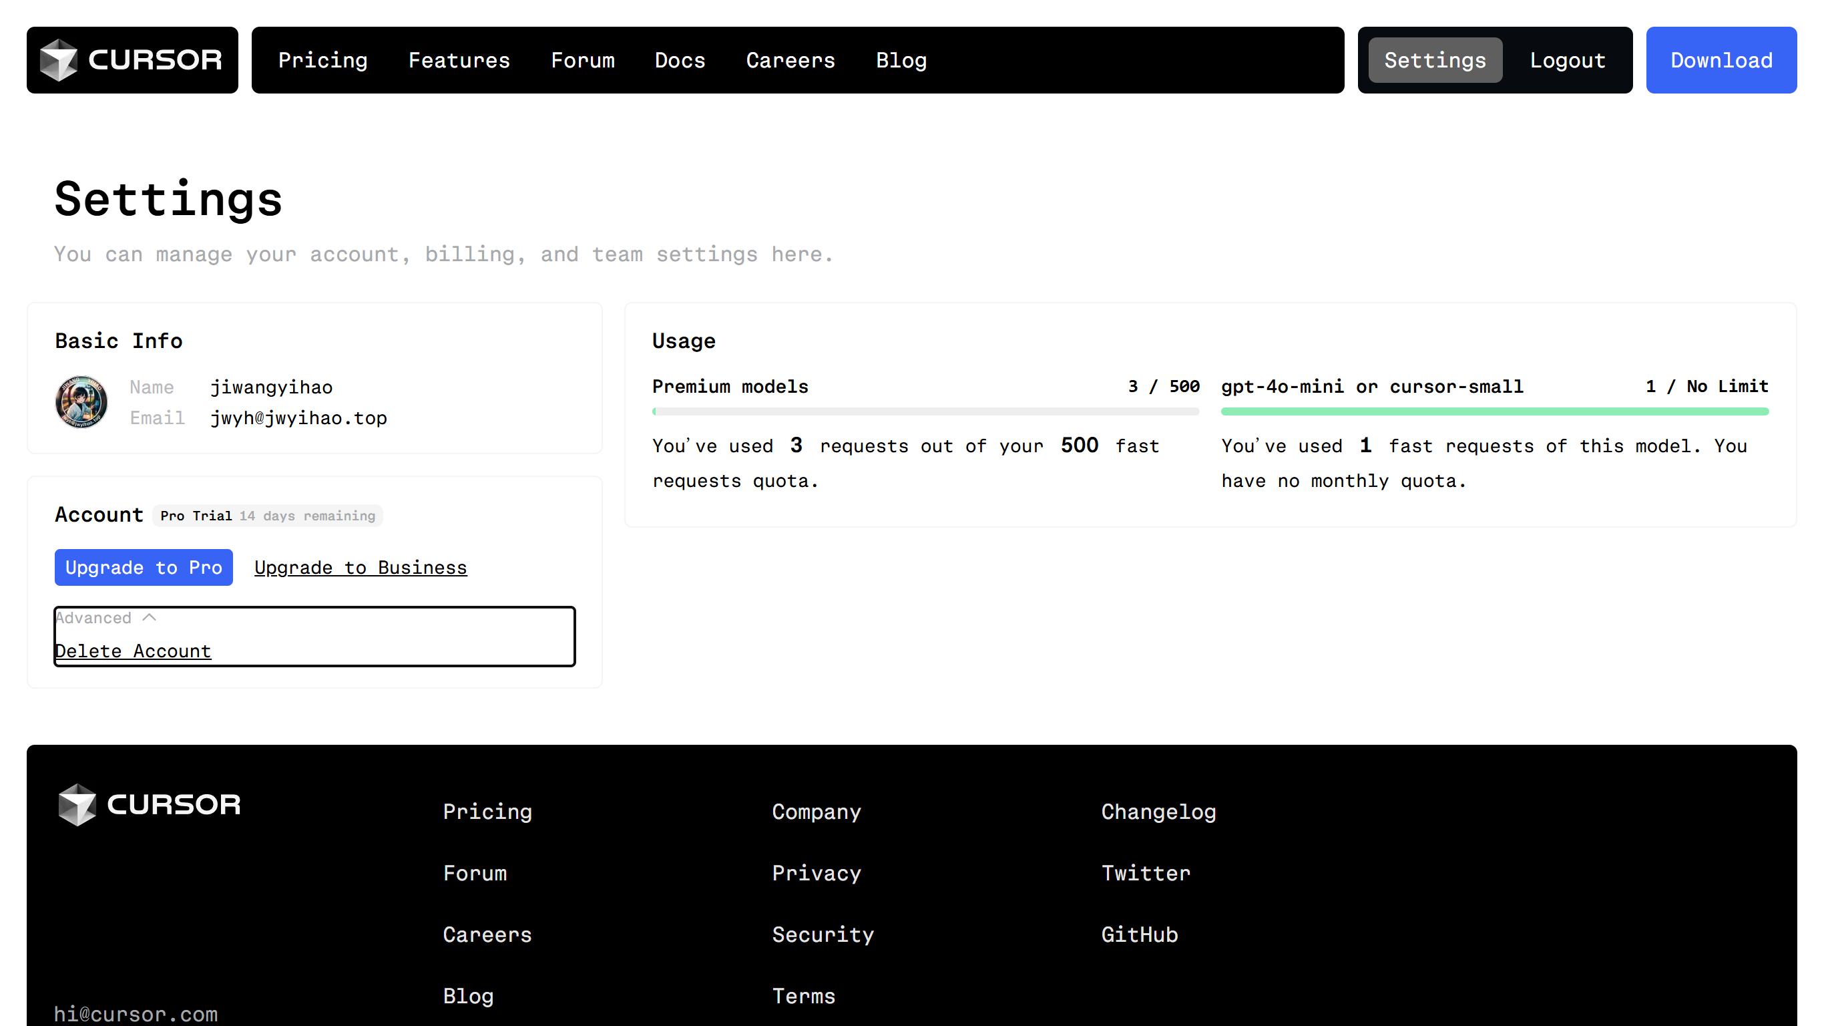
Task: Open the footer GitHub link
Action: [1139, 934]
